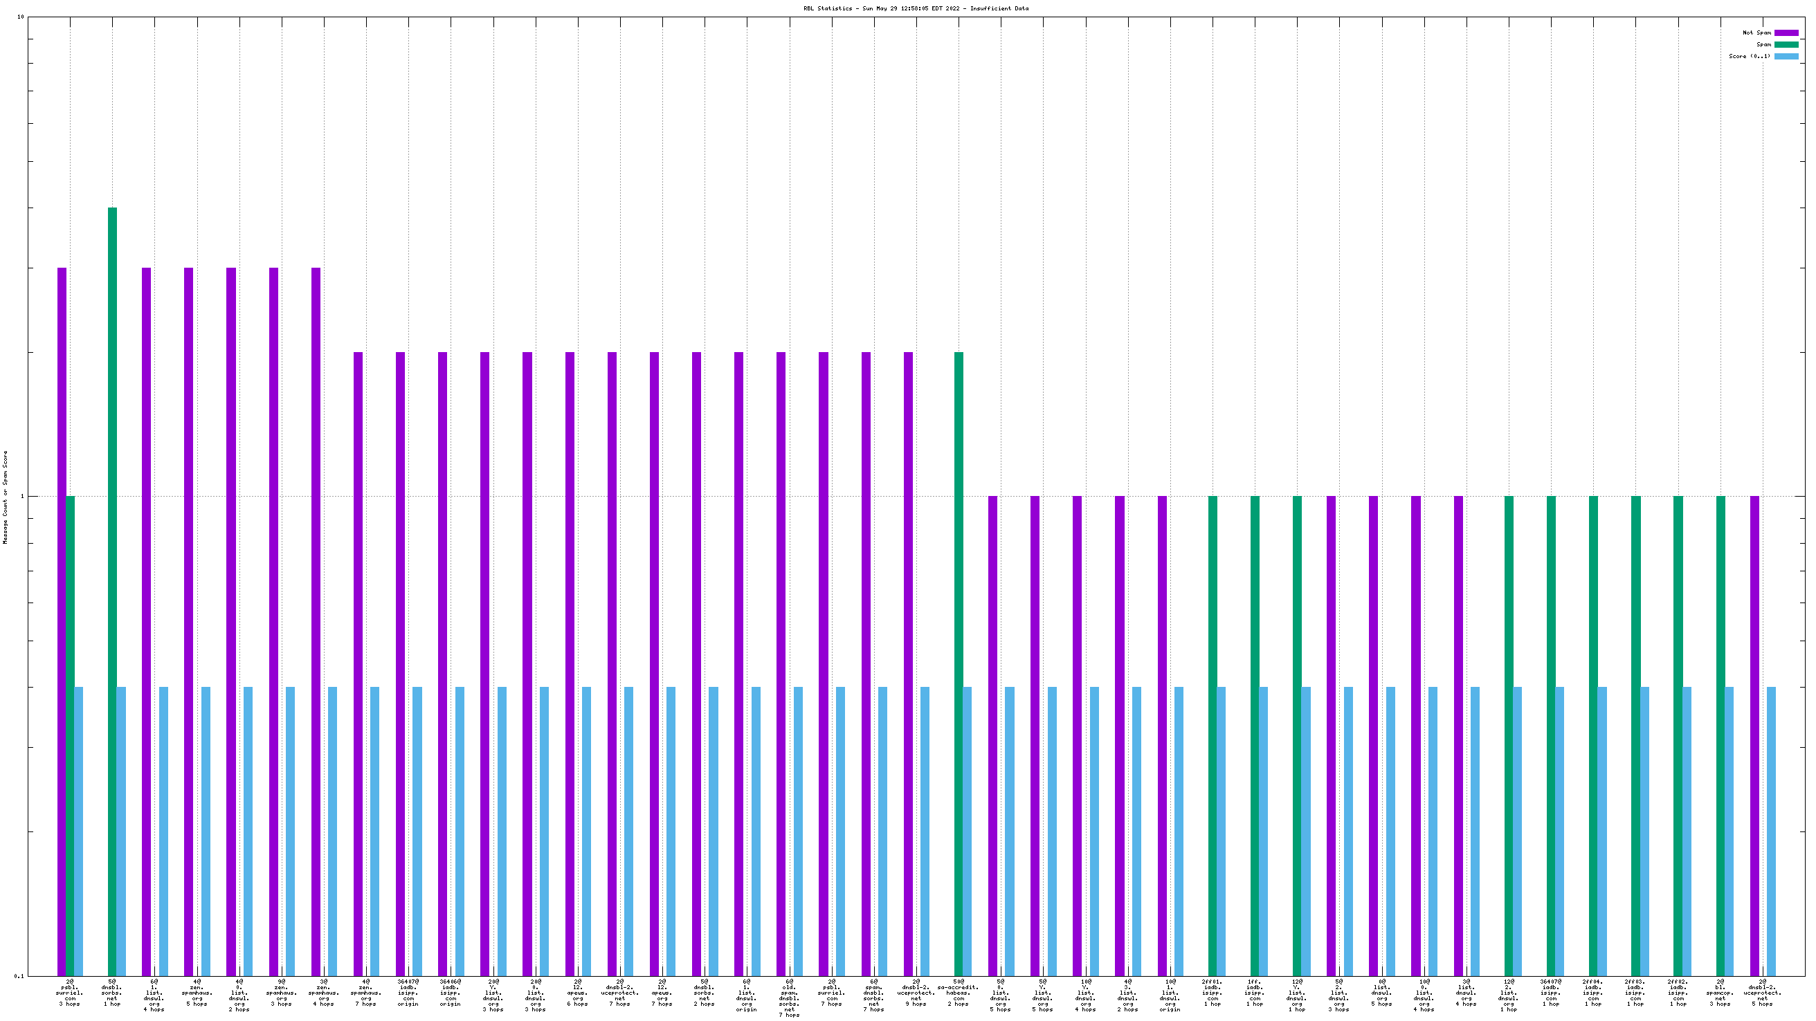Click the y-axis tick label '10'
The width and height of the screenshot is (1816, 1021).
[20, 17]
